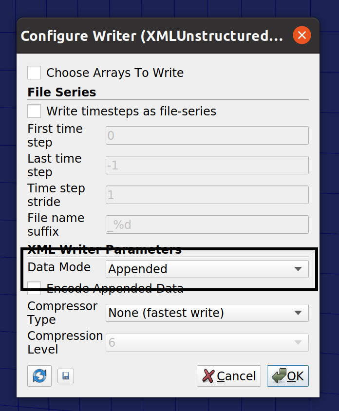The width and height of the screenshot is (339, 411).
Task: Click the Data Mode dropdown arrow
Action: point(298,269)
